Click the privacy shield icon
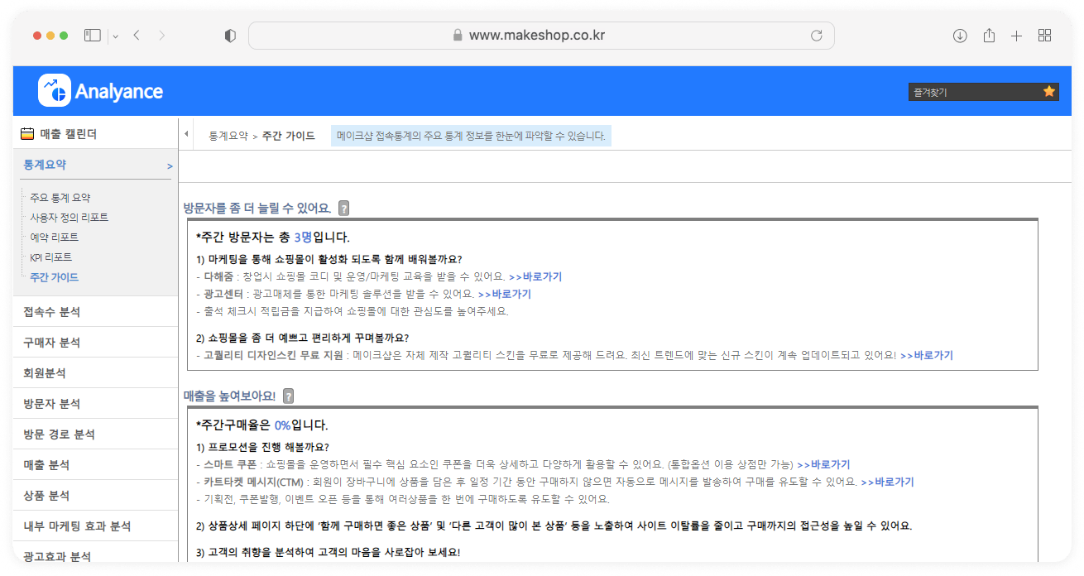1084x576 pixels. click(231, 36)
